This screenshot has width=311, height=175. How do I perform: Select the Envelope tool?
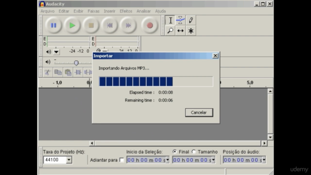tap(180, 20)
